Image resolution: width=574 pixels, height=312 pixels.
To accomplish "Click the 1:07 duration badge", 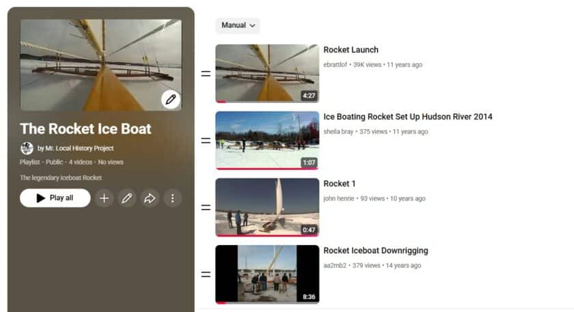I will (x=309, y=162).
